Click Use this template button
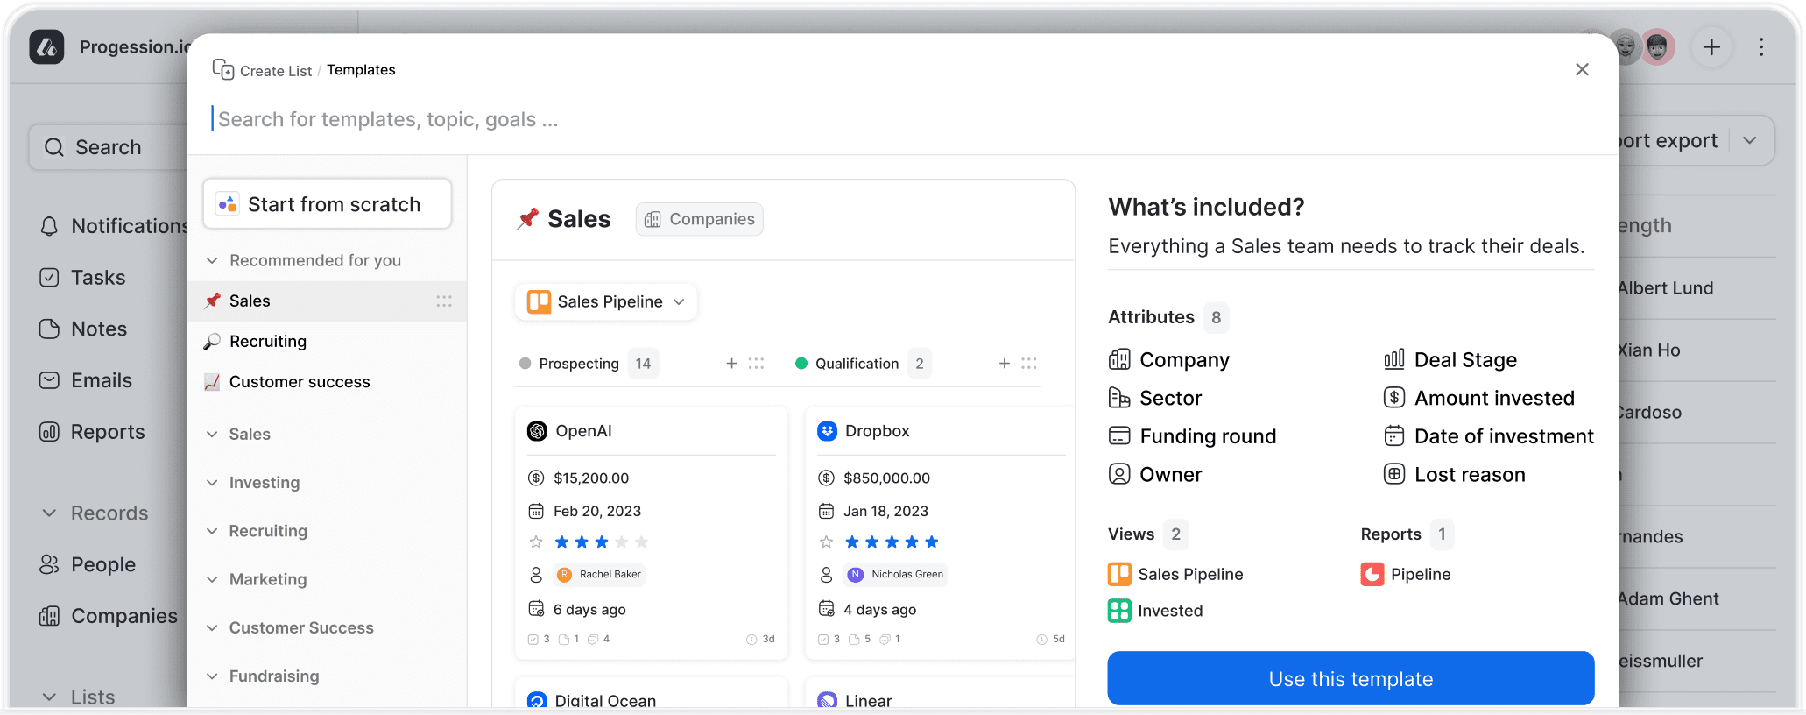Image resolution: width=1806 pixels, height=715 pixels. (x=1351, y=679)
